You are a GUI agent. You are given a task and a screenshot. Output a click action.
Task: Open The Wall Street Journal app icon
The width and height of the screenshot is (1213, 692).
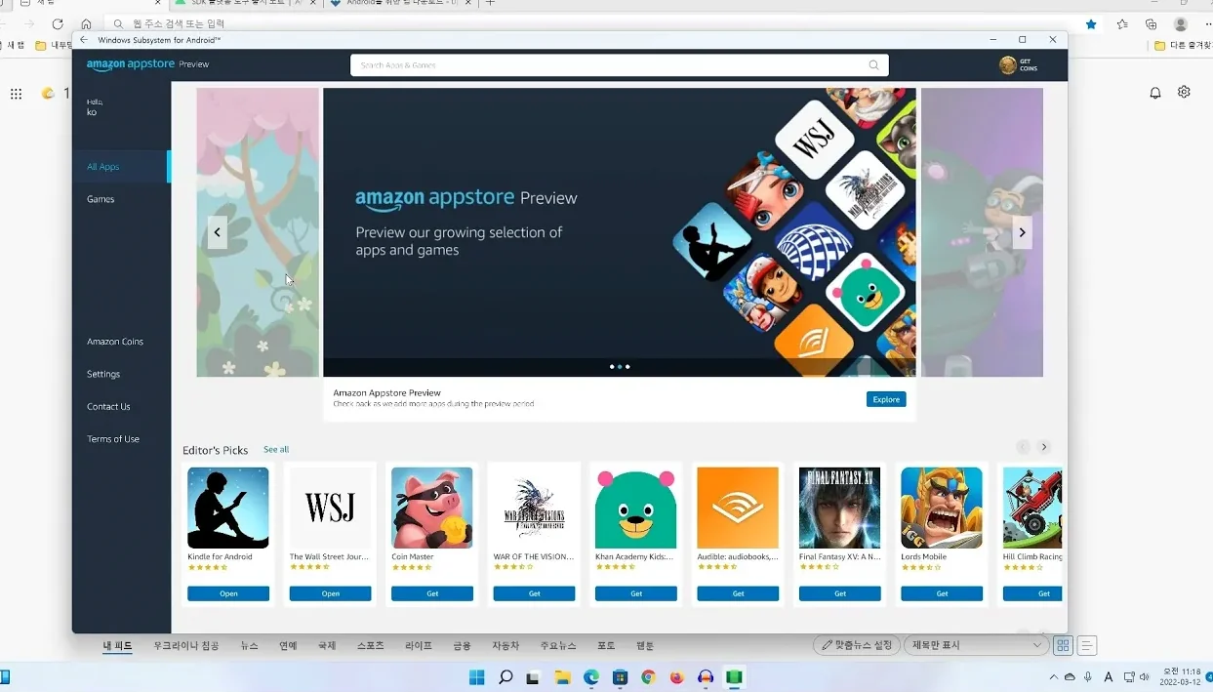coord(330,508)
